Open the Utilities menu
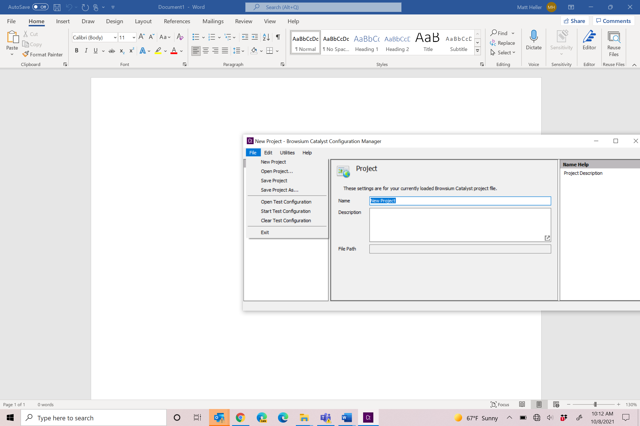This screenshot has width=640, height=426. (x=287, y=153)
